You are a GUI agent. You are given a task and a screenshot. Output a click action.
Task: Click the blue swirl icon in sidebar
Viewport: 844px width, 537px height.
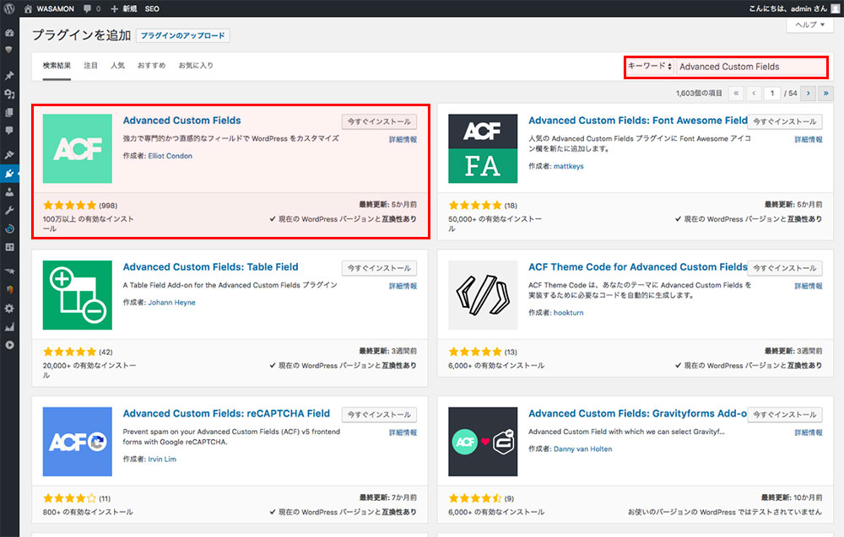9,229
